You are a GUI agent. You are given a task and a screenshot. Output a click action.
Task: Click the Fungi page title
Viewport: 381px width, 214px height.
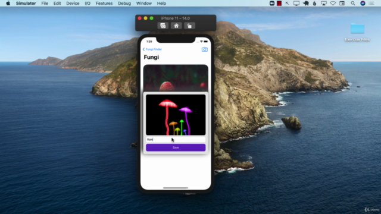click(151, 57)
